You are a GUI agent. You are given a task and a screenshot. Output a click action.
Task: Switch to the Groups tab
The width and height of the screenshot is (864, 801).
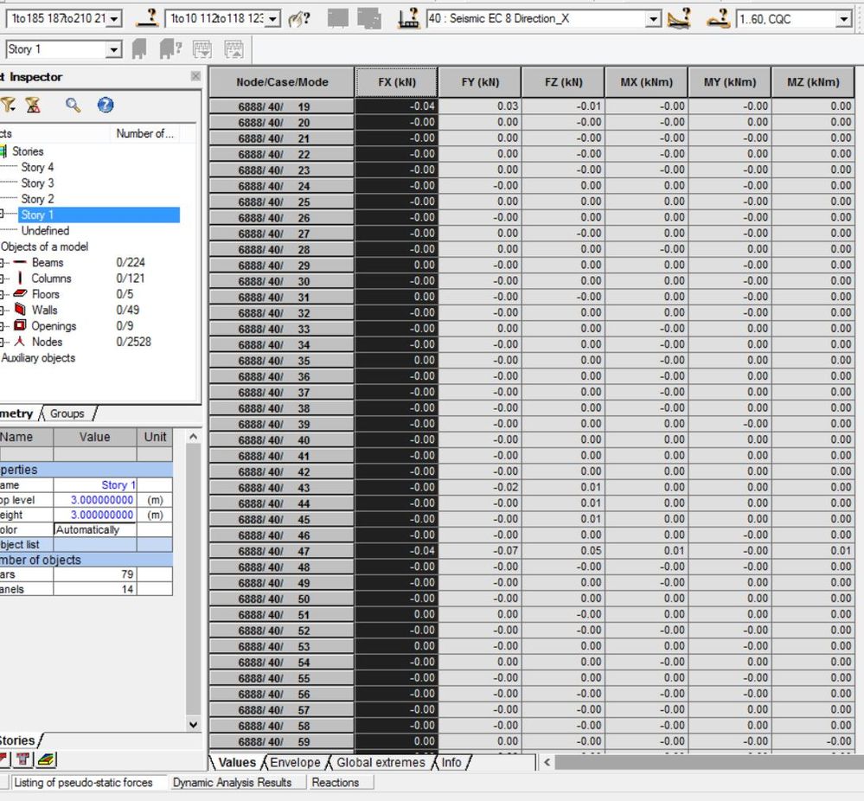coord(67,413)
